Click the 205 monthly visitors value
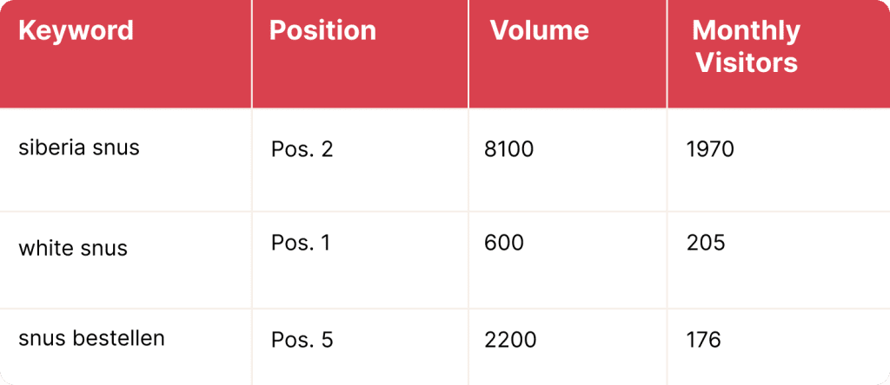Image resolution: width=890 pixels, height=385 pixels. coord(706,244)
